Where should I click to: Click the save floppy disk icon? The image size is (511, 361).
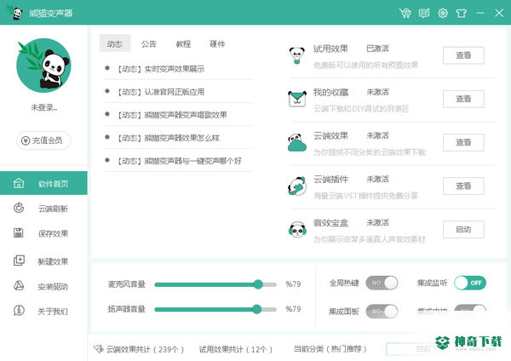19,233
